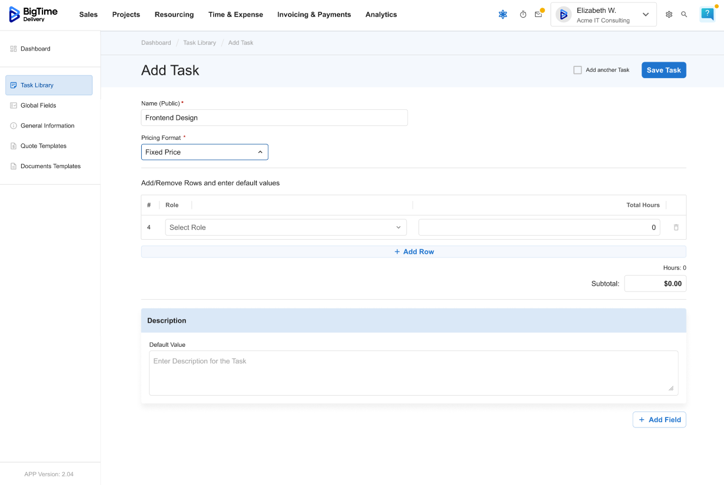724x485 pixels.
Task: Click the Task Library breadcrumb link
Action: click(x=200, y=43)
